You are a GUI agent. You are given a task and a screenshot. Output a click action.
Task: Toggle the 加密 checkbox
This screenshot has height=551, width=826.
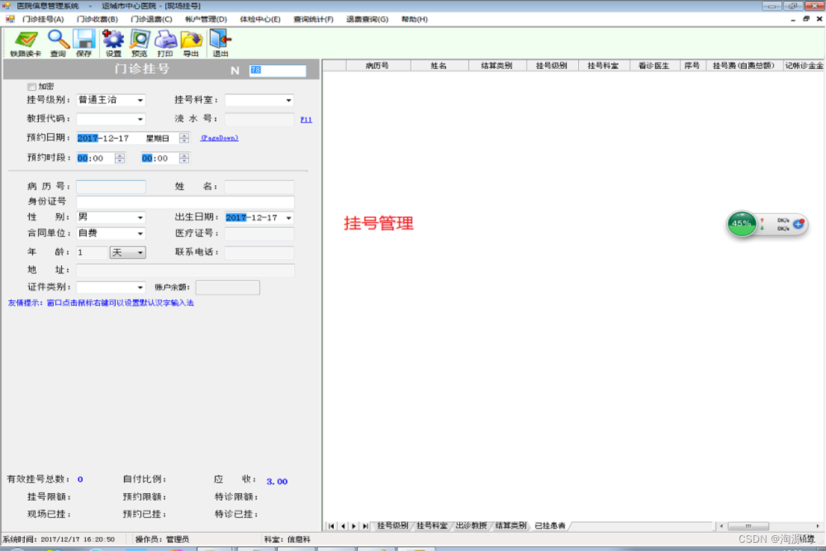31,87
